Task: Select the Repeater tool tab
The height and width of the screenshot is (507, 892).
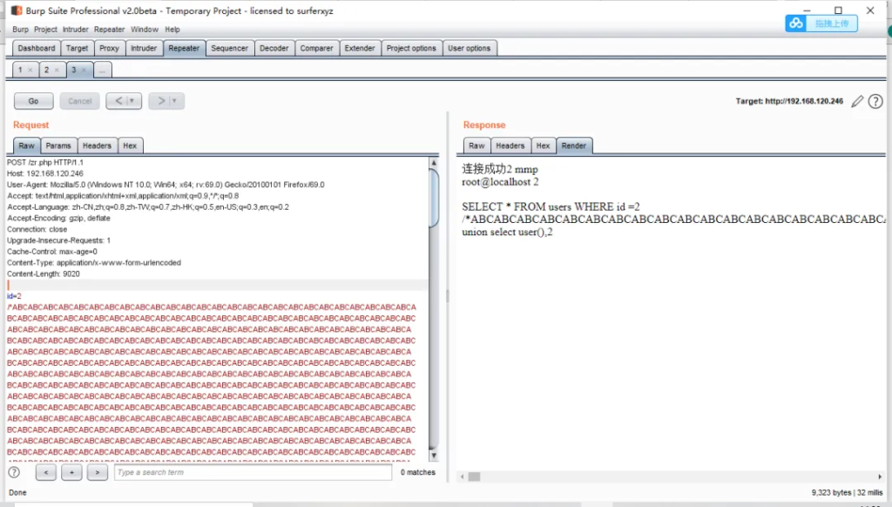Action: coord(184,49)
